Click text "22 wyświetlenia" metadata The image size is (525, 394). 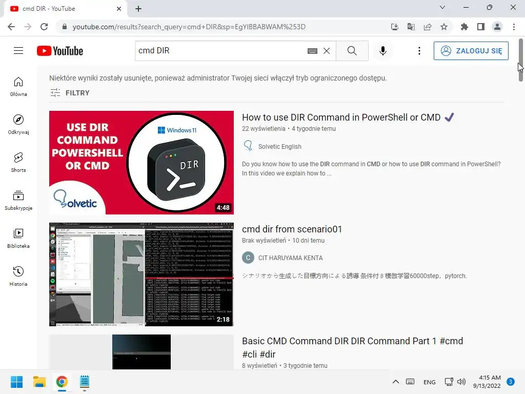click(x=264, y=129)
